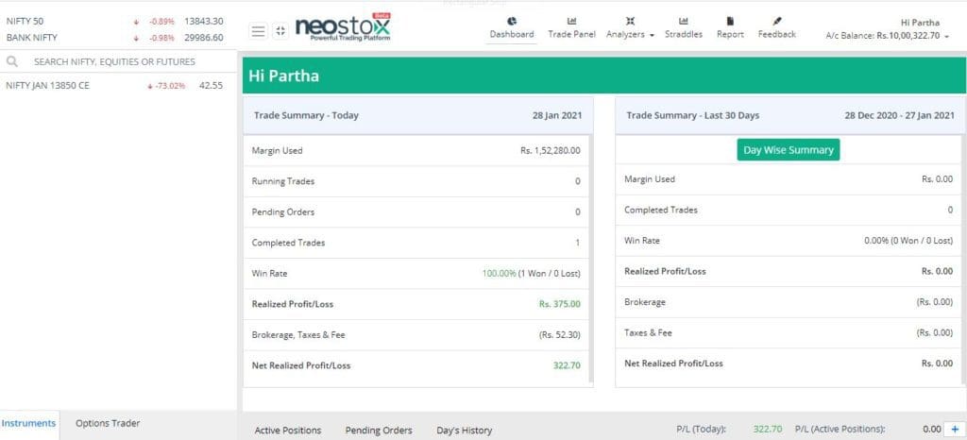Click the neostox logo
This screenshot has height=440, width=967.
pyautogui.click(x=343, y=27)
